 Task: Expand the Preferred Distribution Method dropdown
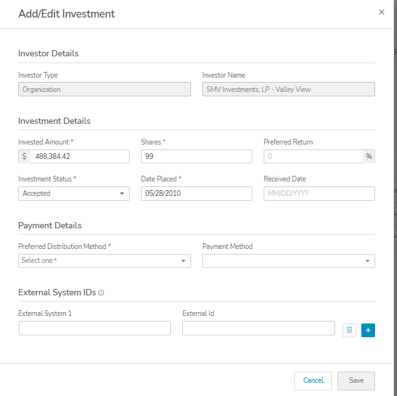[x=105, y=261]
